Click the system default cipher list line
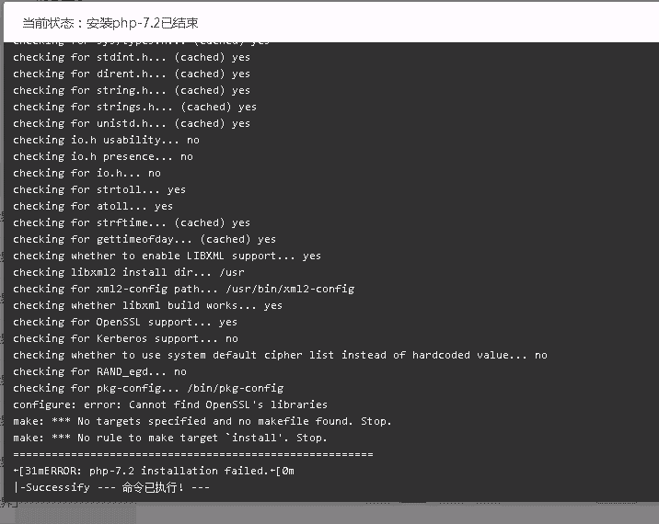The image size is (659, 524). pyautogui.click(x=281, y=355)
